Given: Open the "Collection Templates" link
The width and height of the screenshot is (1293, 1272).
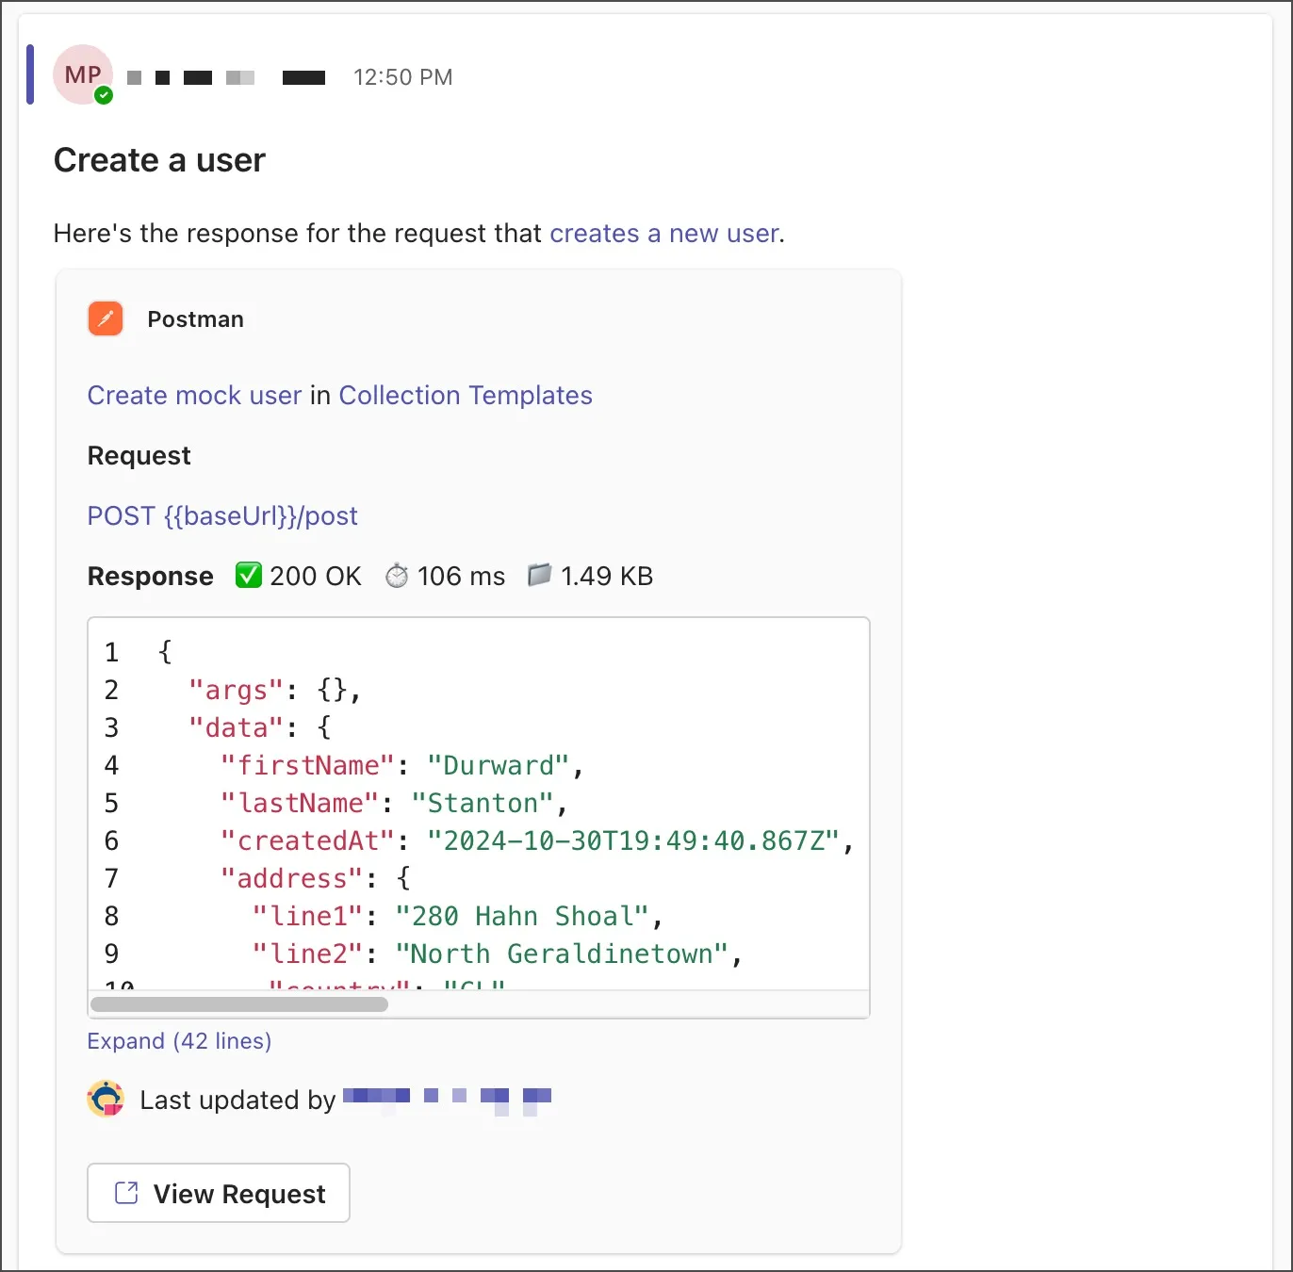Looking at the screenshot, I should point(466,395).
